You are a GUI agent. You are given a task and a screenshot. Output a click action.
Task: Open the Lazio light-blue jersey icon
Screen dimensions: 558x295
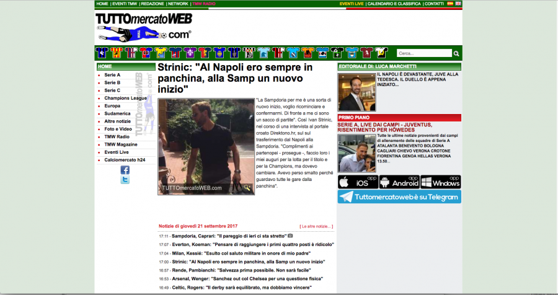coord(263,53)
